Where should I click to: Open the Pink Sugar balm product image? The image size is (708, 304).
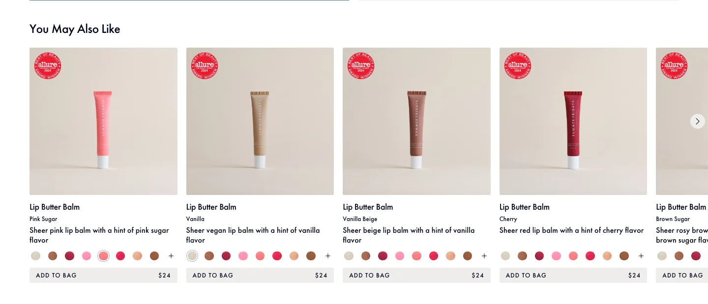[103, 121]
